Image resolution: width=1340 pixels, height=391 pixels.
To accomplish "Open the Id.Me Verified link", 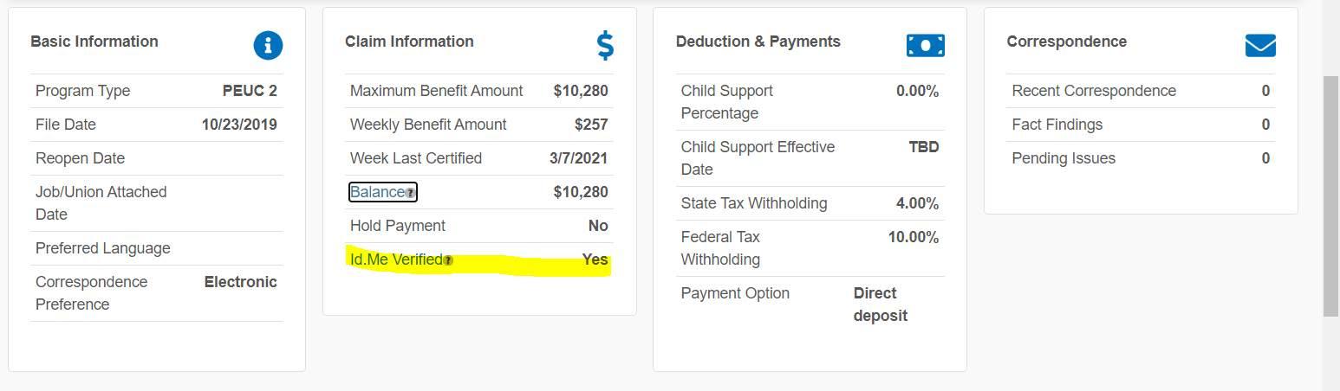I will 395,260.
